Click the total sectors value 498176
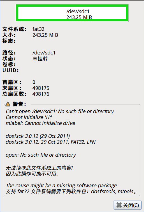This screenshot has height=212, width=144. [41, 94]
